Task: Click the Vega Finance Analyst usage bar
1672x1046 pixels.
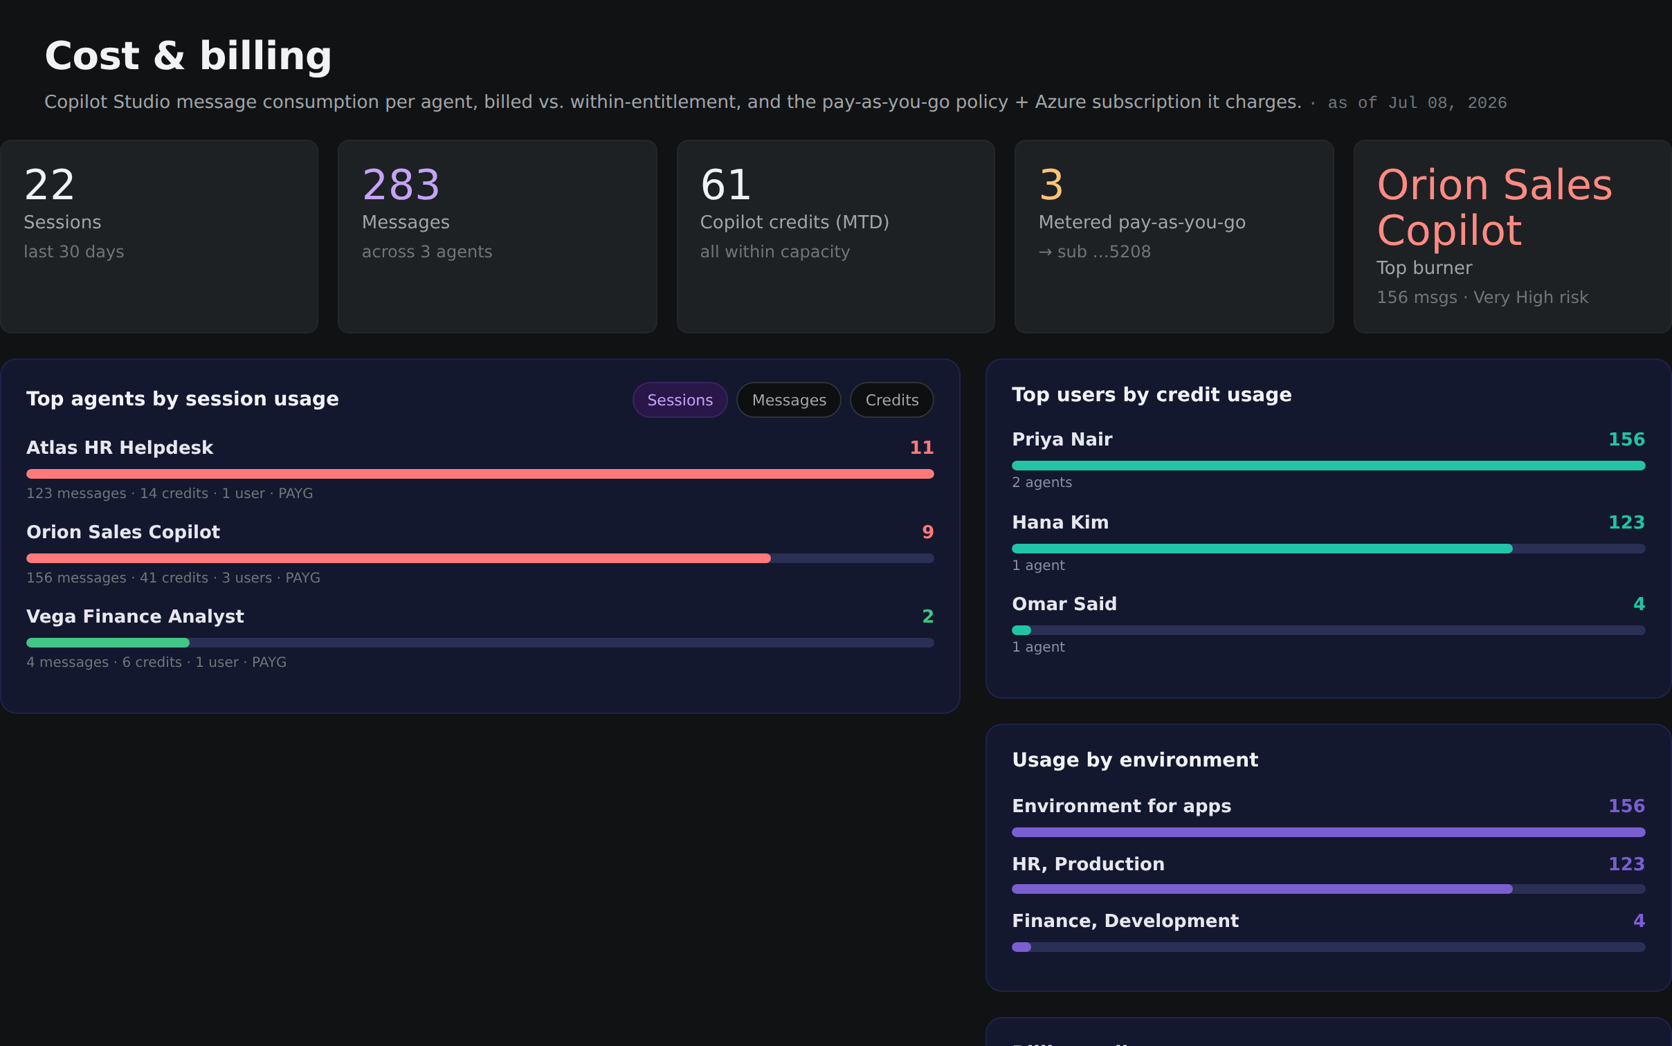Action: tap(480, 643)
